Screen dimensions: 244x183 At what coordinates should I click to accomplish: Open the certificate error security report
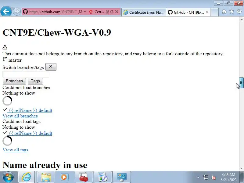coord(96,12)
